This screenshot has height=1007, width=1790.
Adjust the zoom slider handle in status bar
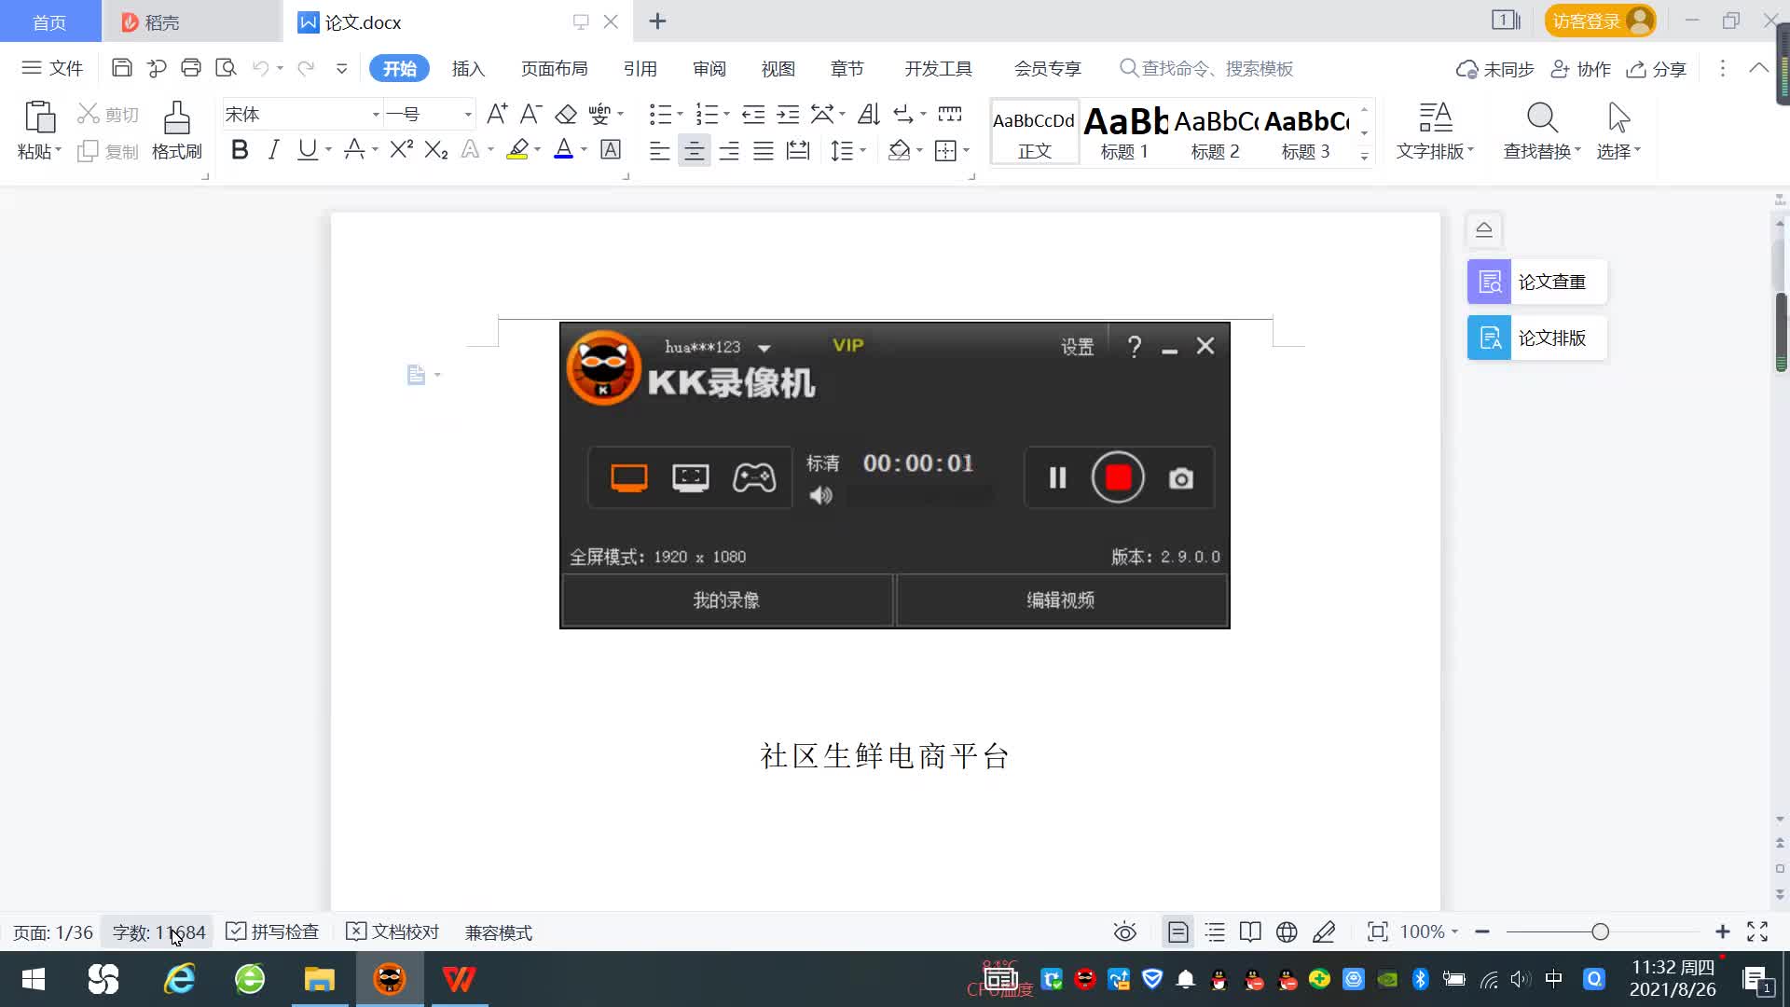[1600, 931]
